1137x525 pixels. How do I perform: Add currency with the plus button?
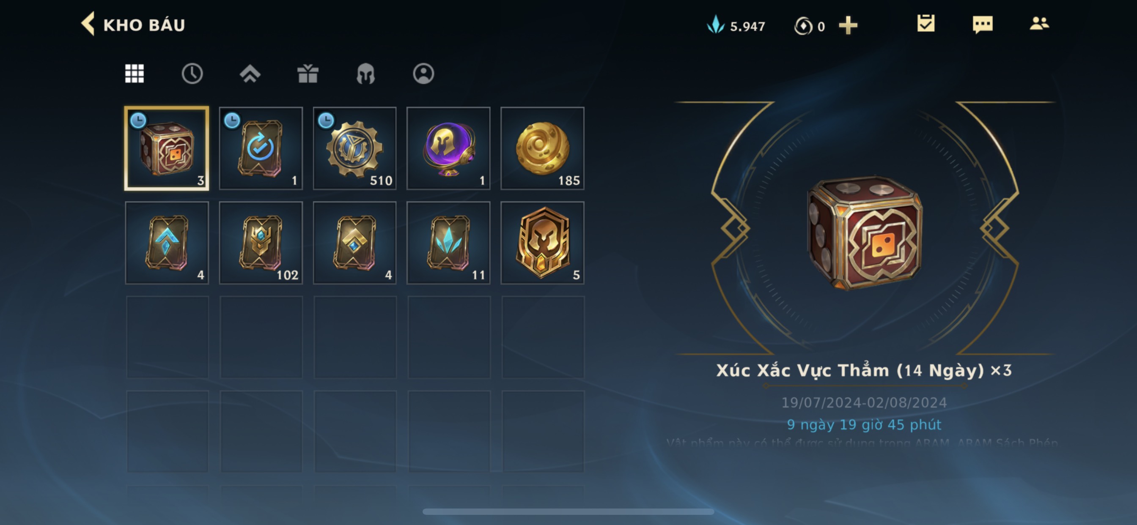tap(848, 26)
